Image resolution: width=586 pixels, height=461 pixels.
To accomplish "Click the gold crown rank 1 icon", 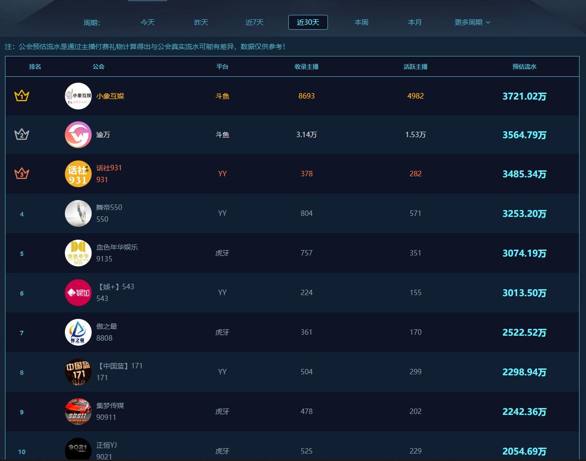I will coord(22,96).
